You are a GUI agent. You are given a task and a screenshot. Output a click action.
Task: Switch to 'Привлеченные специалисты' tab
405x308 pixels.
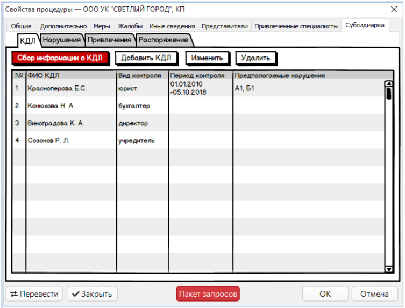point(296,26)
